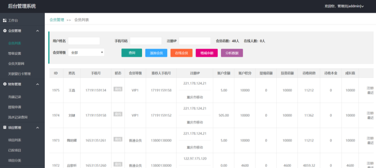Open 会员列表 in the sidebar
This screenshot has width=376, height=168.
[15, 43]
